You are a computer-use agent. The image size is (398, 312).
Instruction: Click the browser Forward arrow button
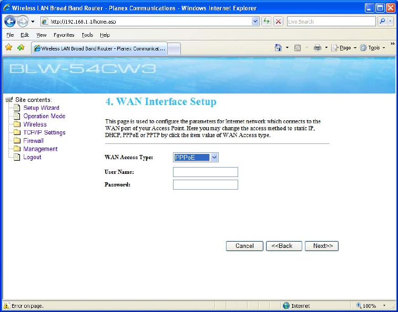23,22
